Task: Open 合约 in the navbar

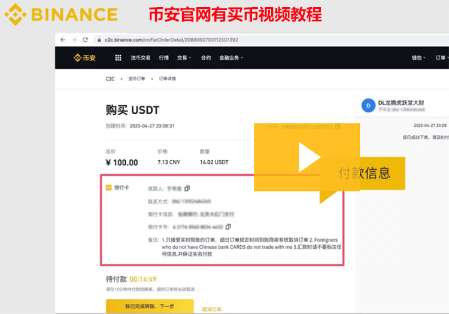Action: pos(206,58)
